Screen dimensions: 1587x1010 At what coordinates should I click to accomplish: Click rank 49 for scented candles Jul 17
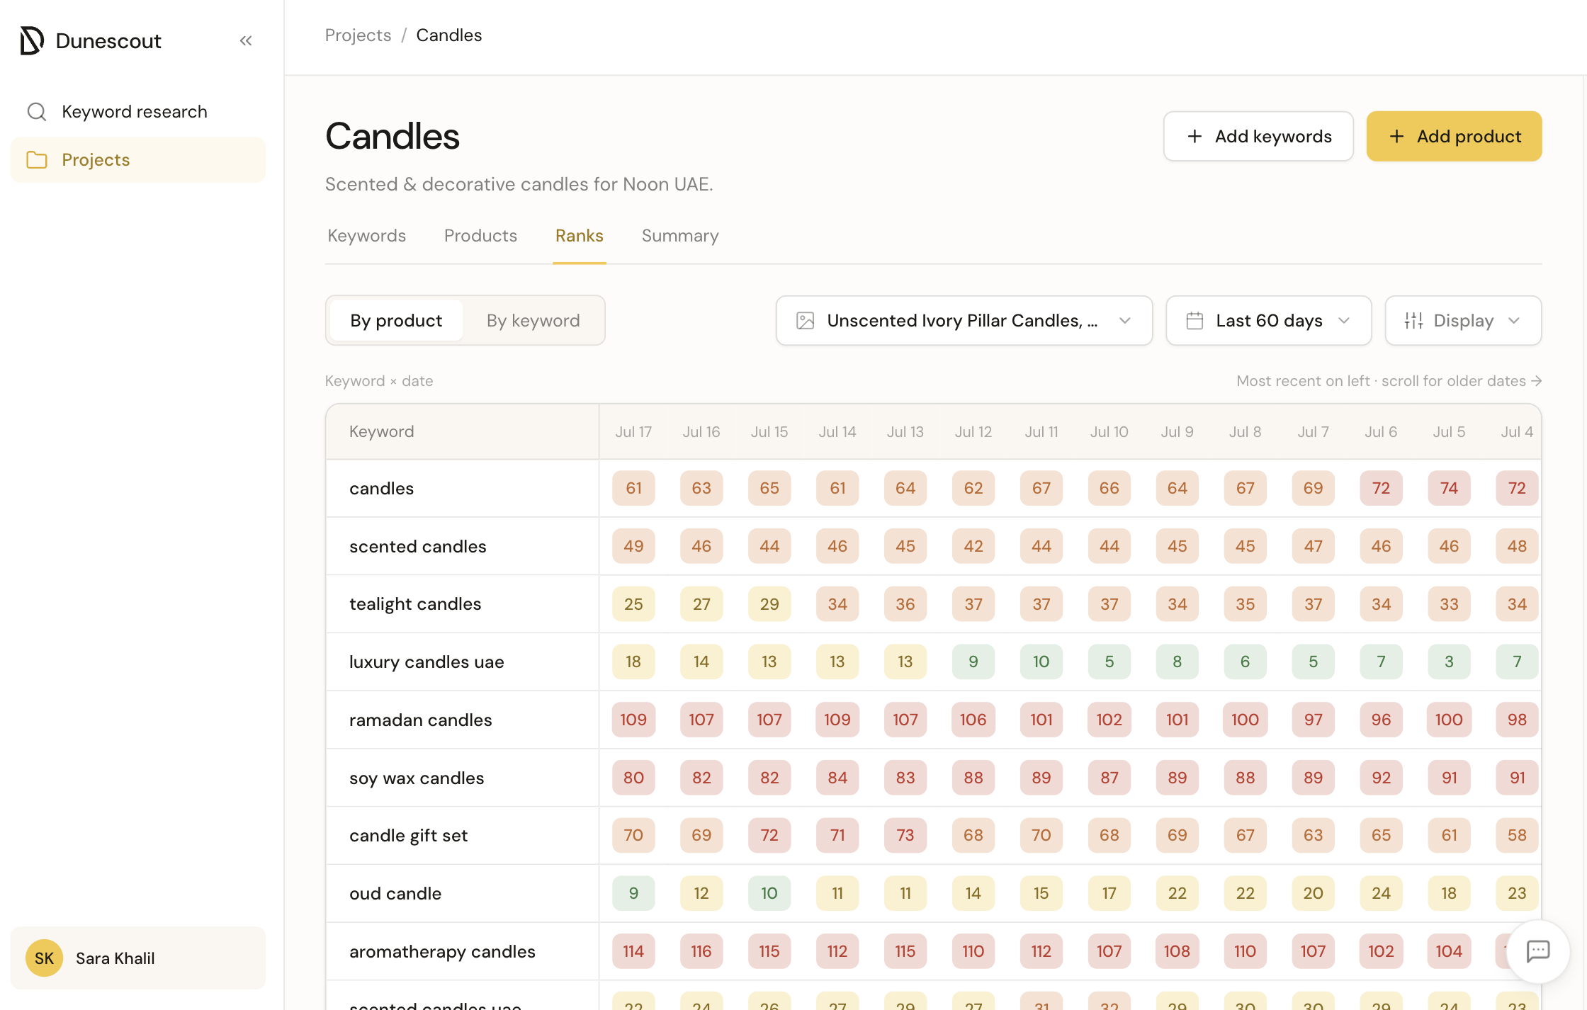coord(633,547)
